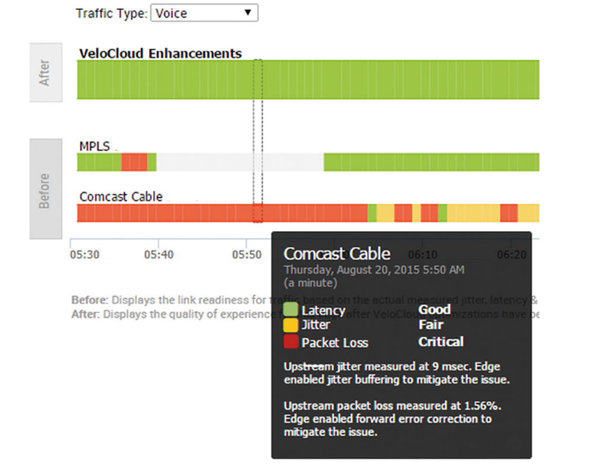Click the red segment in MPLS bar
Screen dimensions: 593x470
tap(134, 162)
